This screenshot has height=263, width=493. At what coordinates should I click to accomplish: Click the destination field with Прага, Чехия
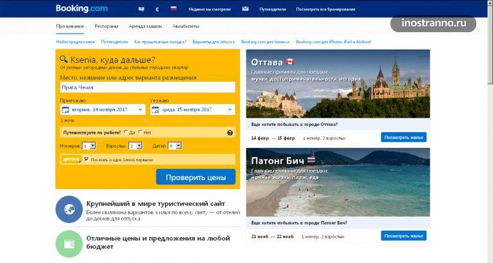tap(148, 87)
